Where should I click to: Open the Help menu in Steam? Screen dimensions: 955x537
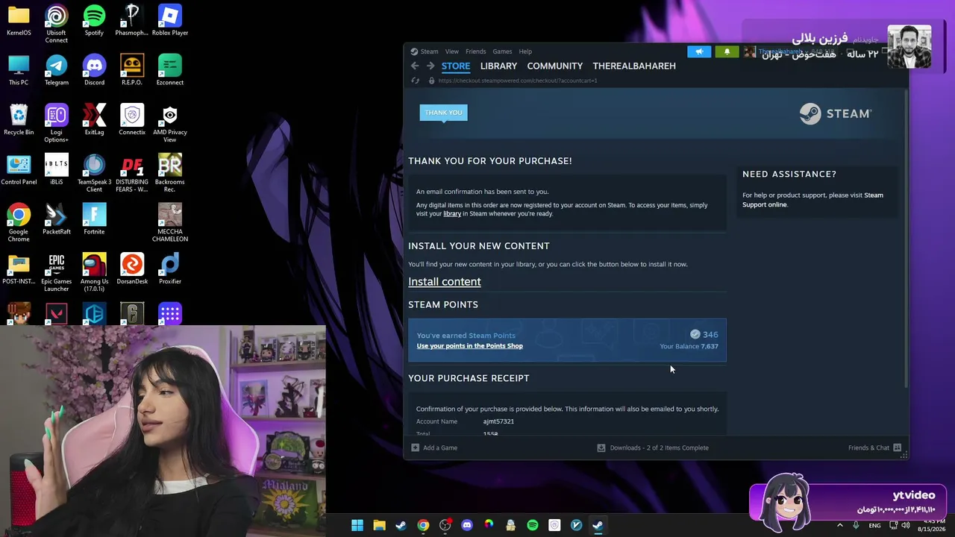[x=525, y=51]
